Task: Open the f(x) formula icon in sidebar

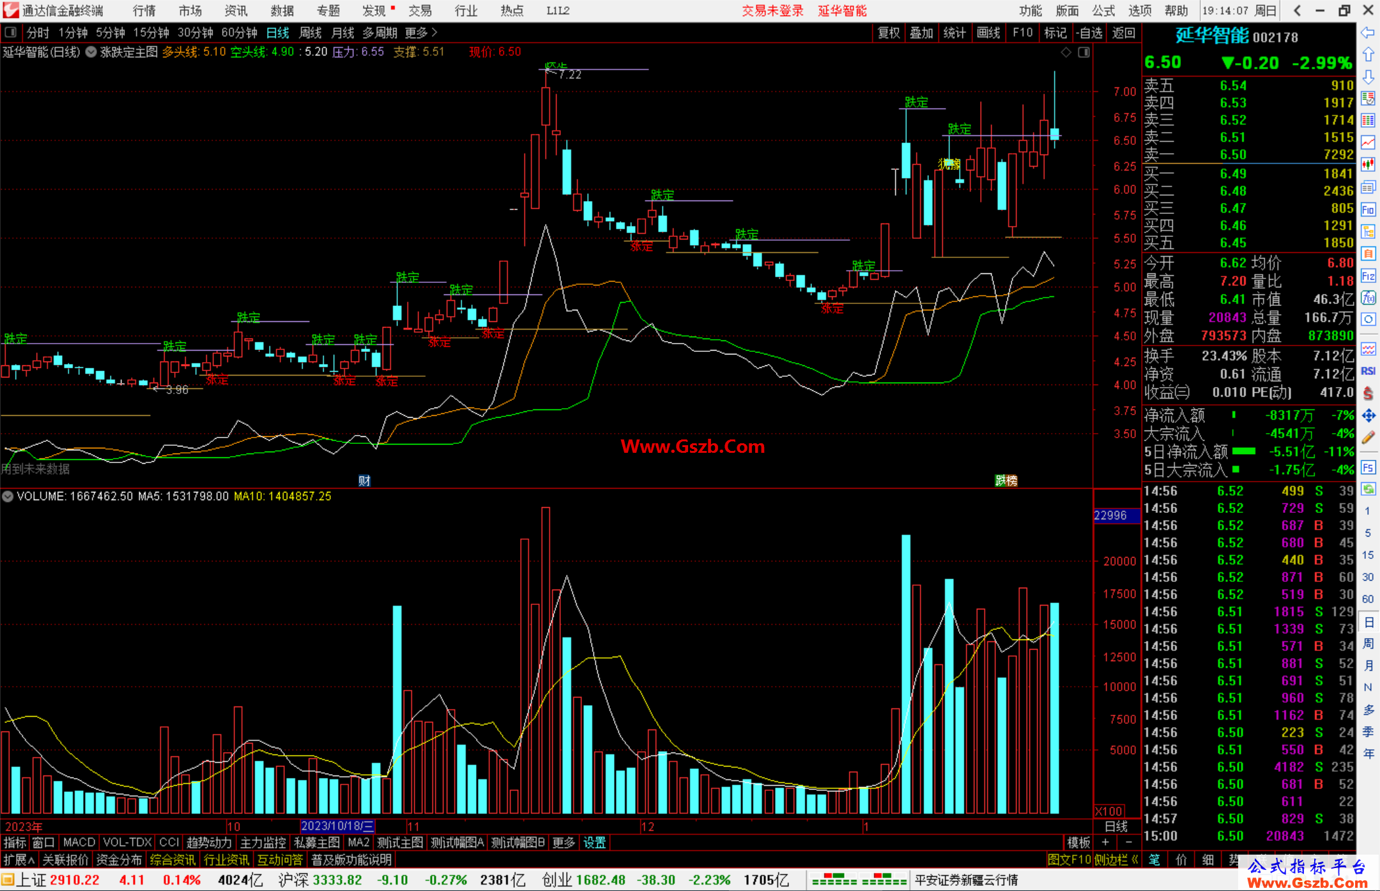Action: pos(1368,298)
